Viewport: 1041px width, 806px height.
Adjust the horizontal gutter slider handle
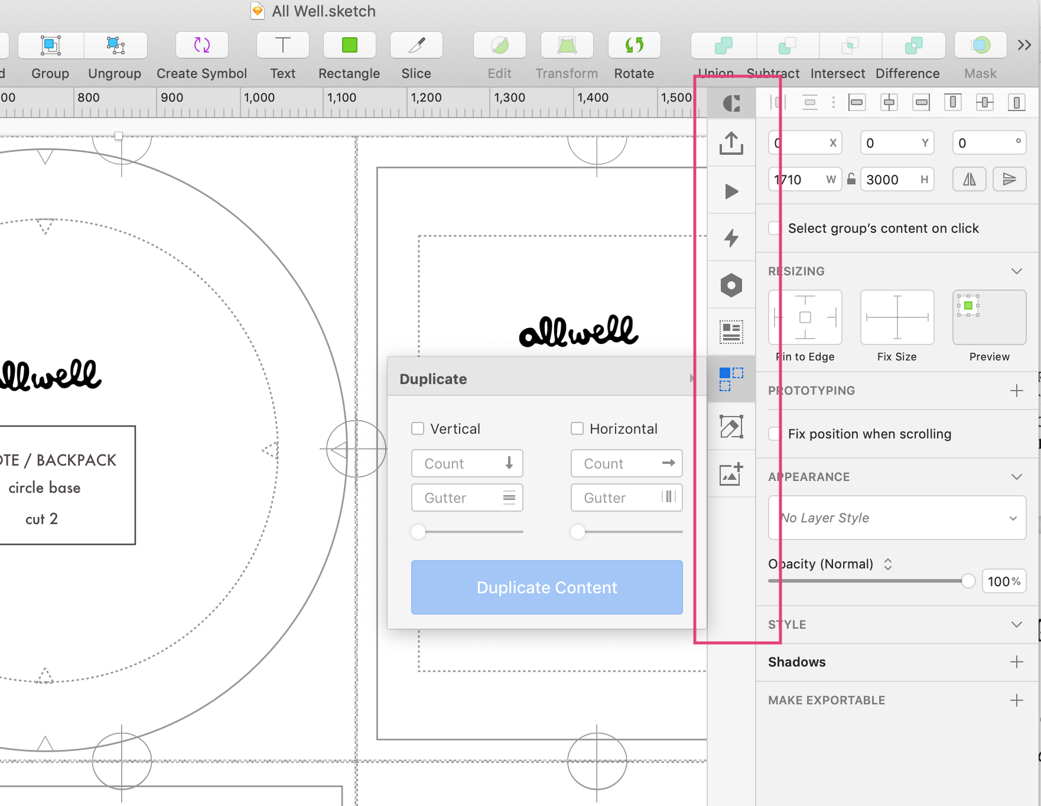click(578, 532)
